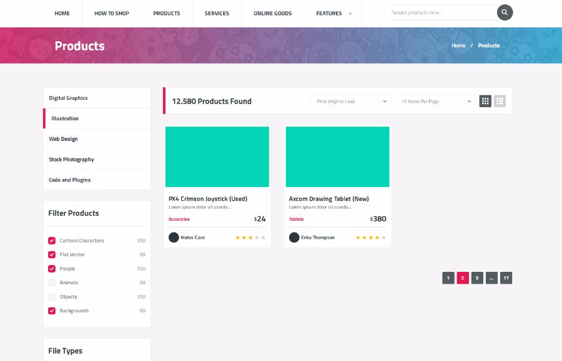Click the Tablets category link
The image size is (562, 361).
[297, 219]
